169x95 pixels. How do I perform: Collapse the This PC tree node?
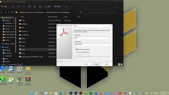(x=1, y=47)
